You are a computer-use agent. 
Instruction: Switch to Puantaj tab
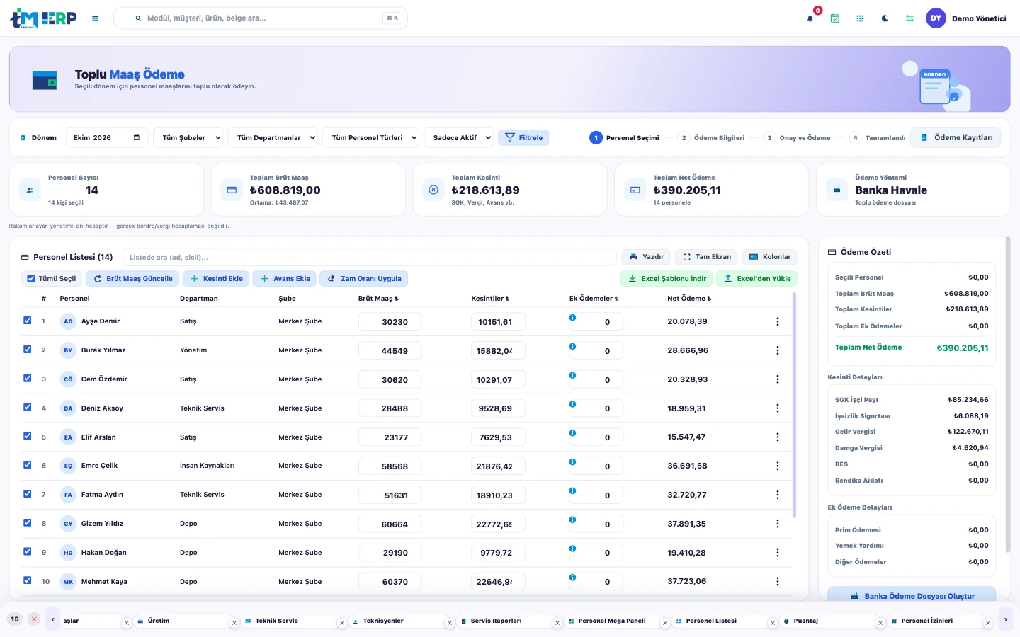(x=805, y=621)
